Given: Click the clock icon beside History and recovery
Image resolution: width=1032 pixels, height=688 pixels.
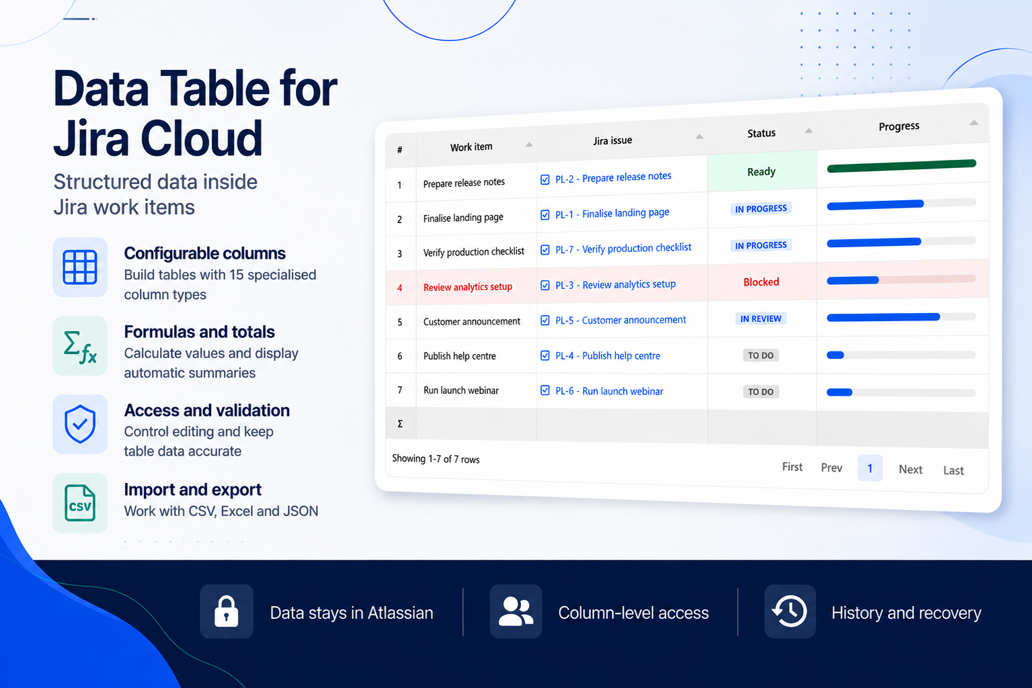Looking at the screenshot, I should (x=790, y=611).
